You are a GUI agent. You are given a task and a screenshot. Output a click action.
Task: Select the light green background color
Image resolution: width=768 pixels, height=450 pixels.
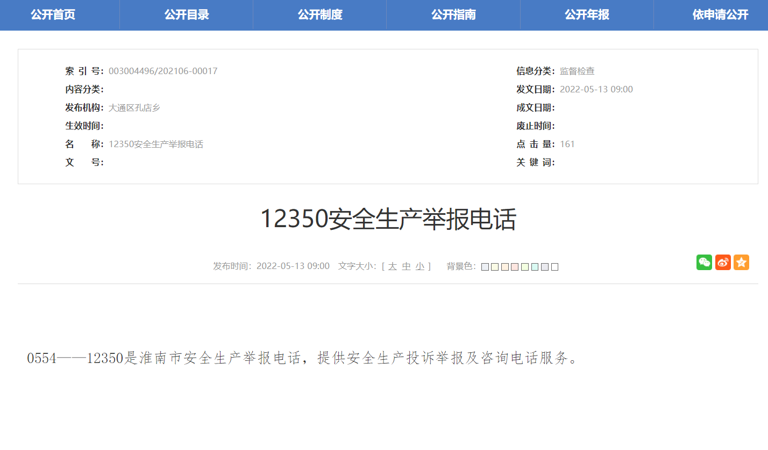[524, 266]
